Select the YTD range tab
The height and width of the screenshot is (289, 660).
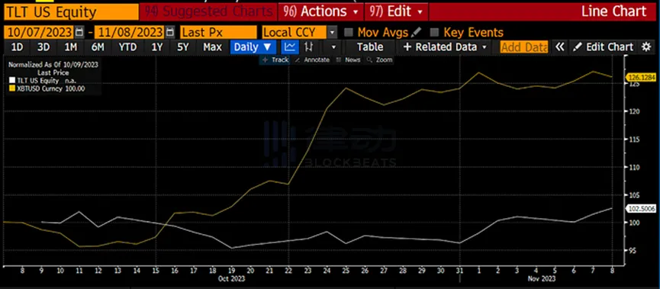click(127, 47)
